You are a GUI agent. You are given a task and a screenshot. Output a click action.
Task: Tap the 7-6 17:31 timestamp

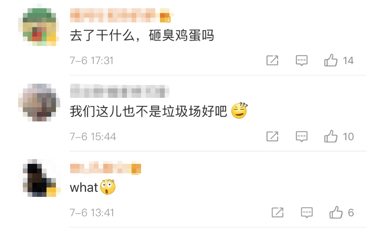[91, 61]
